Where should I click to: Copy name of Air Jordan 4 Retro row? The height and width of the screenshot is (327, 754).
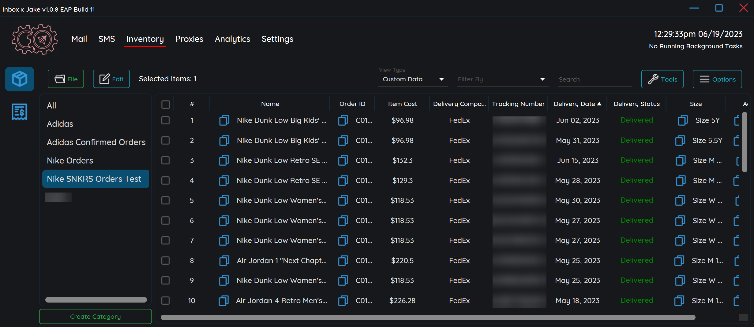click(224, 301)
